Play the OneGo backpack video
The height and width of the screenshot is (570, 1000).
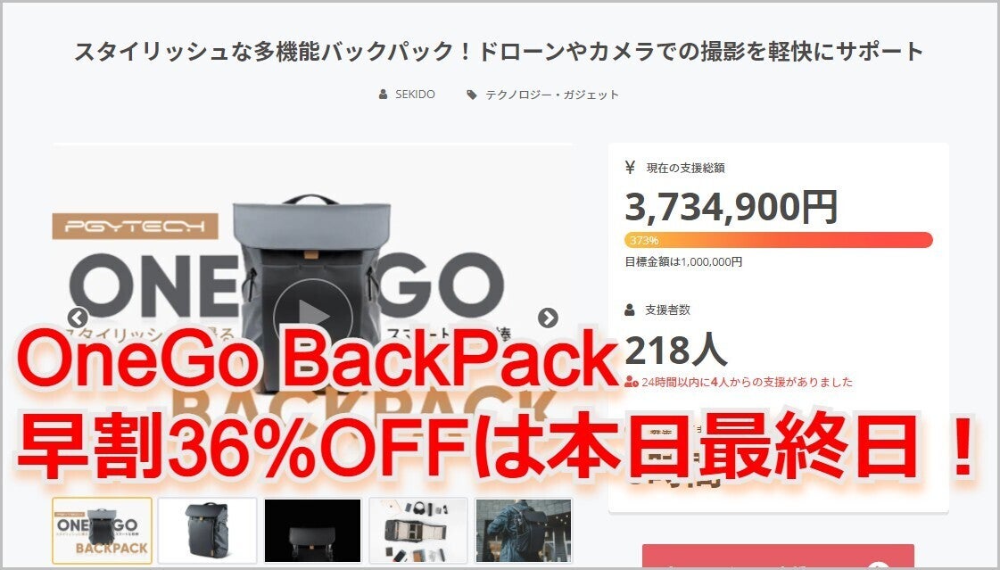[x=312, y=317]
